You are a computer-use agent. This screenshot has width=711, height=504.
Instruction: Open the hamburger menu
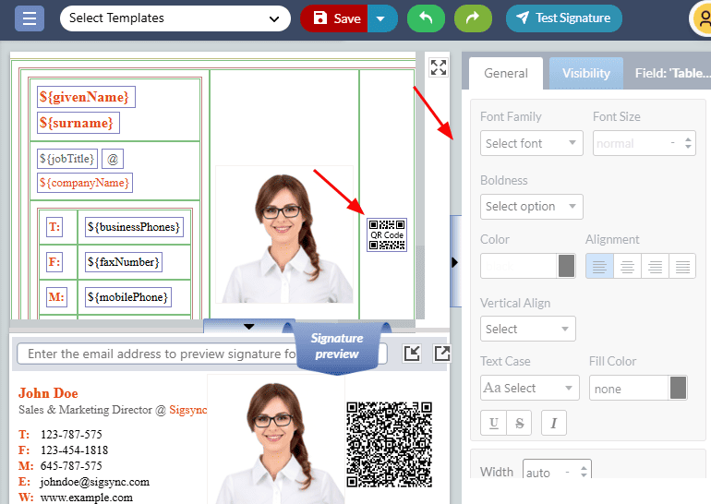tap(30, 18)
